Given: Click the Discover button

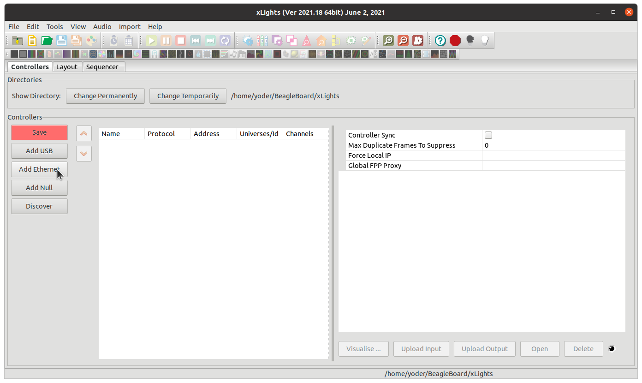Looking at the screenshot, I should pos(39,206).
